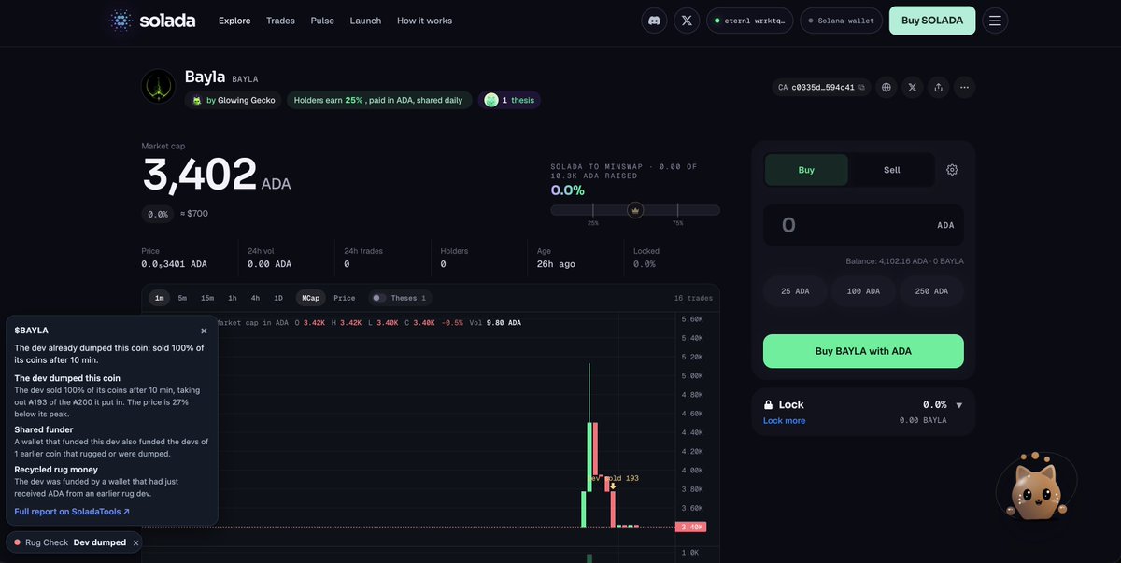
Task: Click the Lock more link
Action: click(x=784, y=420)
